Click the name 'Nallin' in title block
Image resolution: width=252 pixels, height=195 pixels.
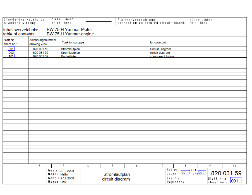pos(64,174)
